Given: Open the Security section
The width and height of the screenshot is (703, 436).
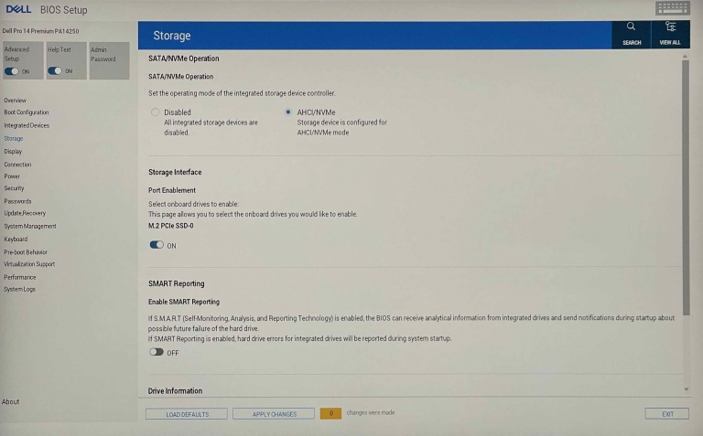Looking at the screenshot, I should tap(14, 188).
